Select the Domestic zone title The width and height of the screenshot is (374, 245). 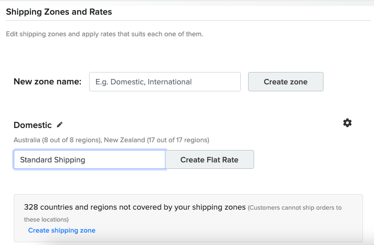(x=33, y=125)
